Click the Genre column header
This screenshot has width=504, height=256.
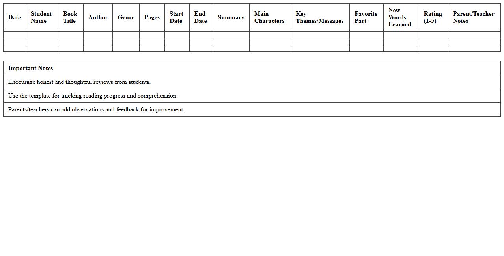[x=126, y=17]
